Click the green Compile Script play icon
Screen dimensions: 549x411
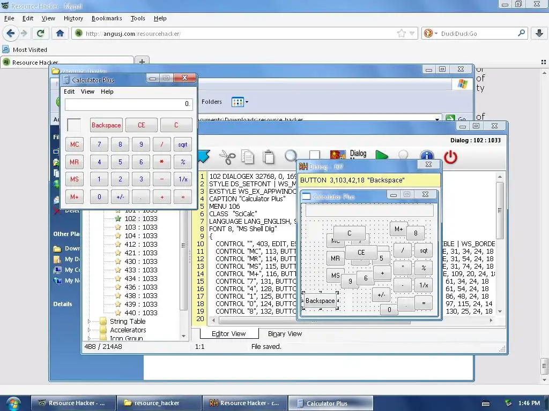coord(381,156)
